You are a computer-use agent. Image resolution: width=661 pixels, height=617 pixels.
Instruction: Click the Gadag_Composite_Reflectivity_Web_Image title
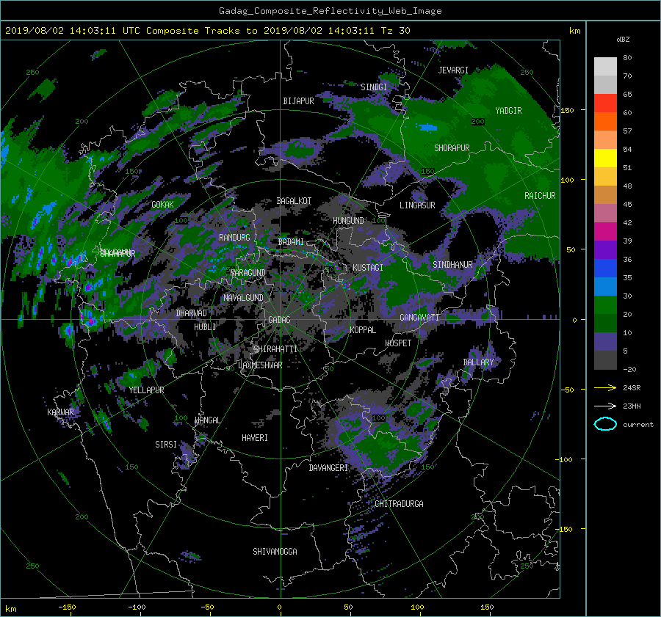click(330, 11)
